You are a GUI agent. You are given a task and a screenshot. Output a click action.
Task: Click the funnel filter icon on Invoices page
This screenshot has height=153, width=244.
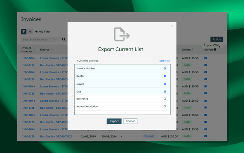[x=24, y=31]
